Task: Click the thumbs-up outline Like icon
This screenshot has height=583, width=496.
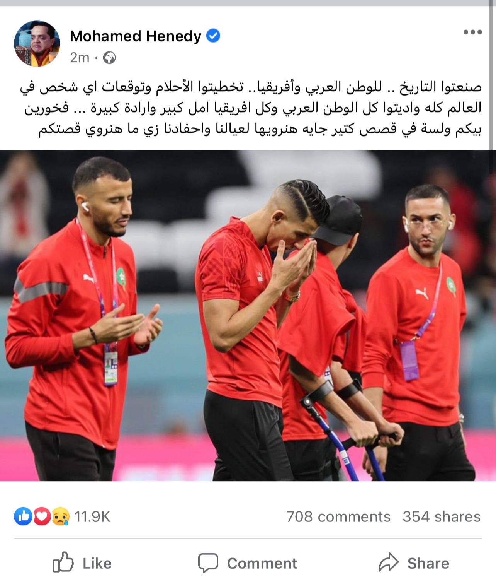Action: pos(63,562)
